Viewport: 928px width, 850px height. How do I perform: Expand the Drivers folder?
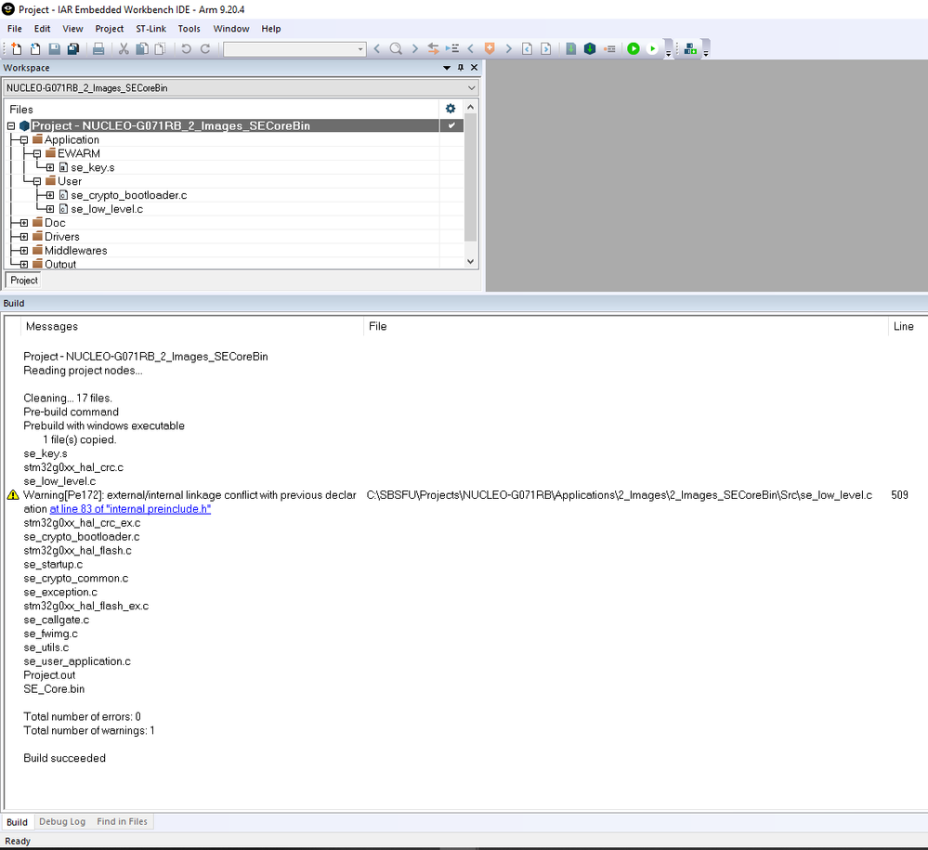pos(24,237)
